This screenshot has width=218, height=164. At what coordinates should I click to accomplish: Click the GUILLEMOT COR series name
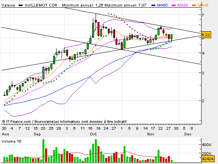[41, 5]
